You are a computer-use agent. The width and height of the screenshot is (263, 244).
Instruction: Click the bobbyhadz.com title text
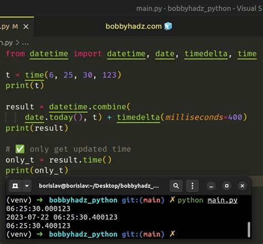click(x=134, y=27)
